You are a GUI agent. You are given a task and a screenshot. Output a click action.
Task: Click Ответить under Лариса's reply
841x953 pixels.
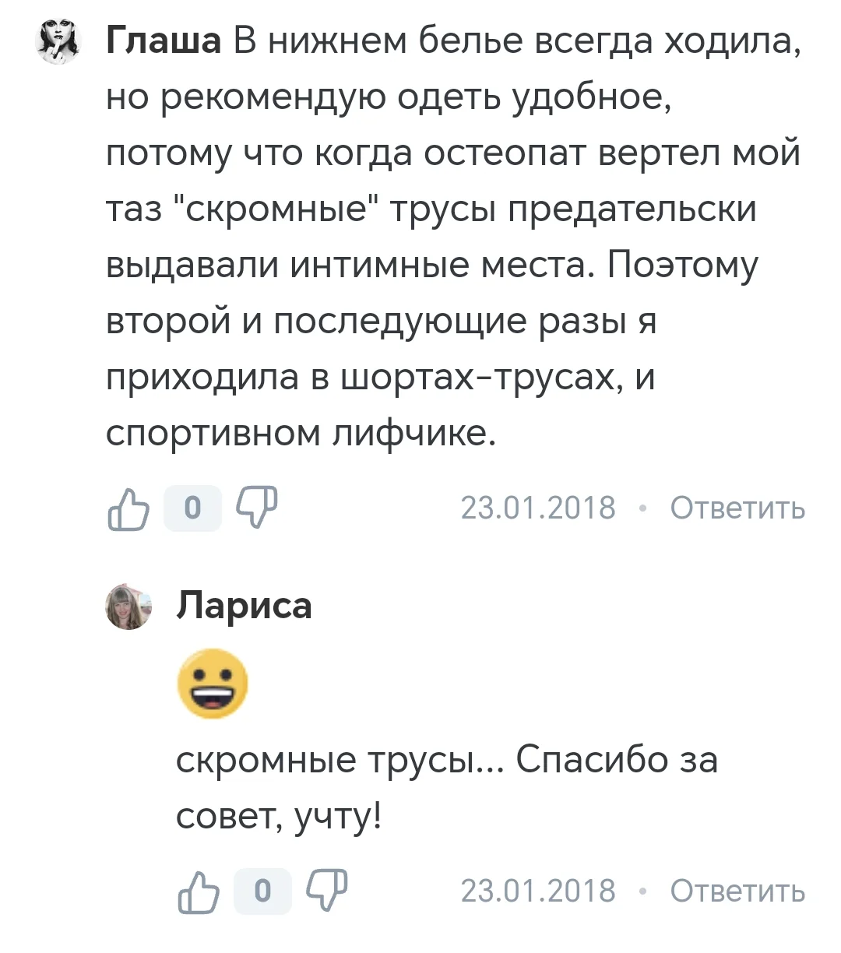click(735, 888)
